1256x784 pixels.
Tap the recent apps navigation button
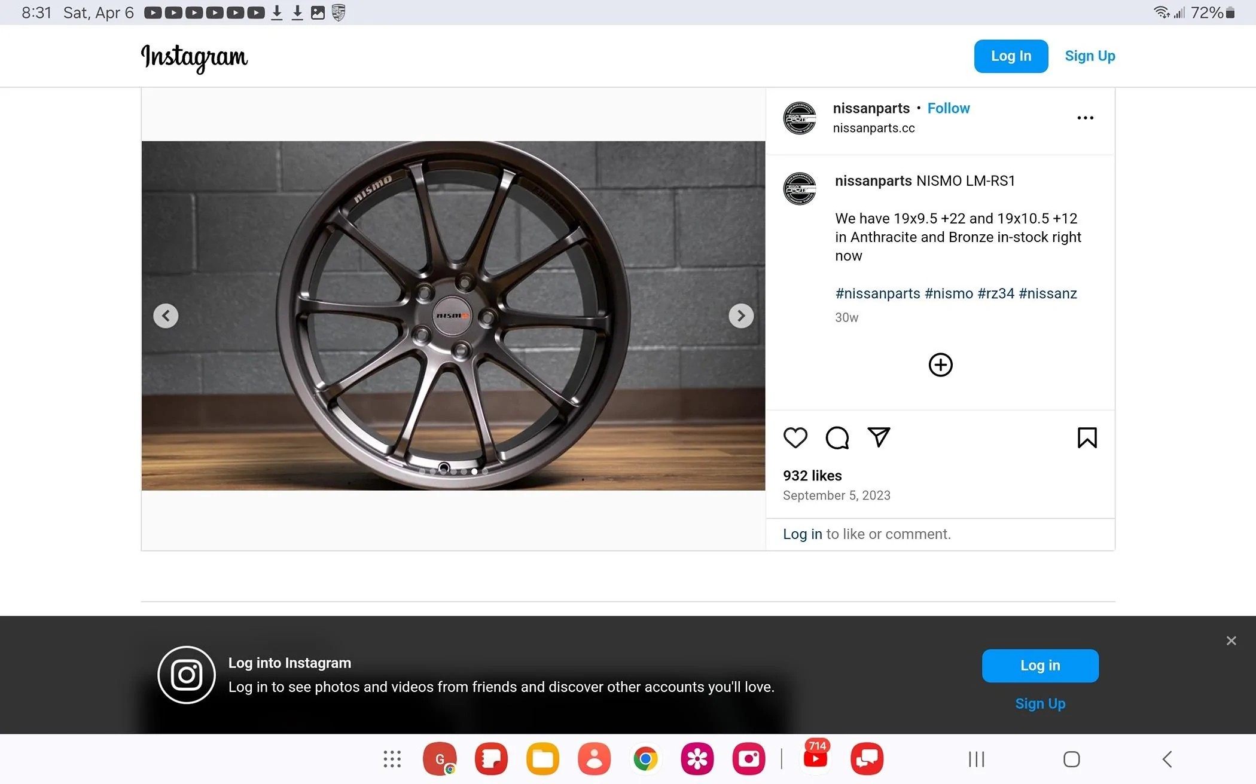[x=976, y=759]
